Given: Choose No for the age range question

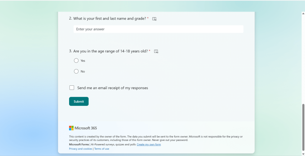Looking at the screenshot, I should coord(76,71).
